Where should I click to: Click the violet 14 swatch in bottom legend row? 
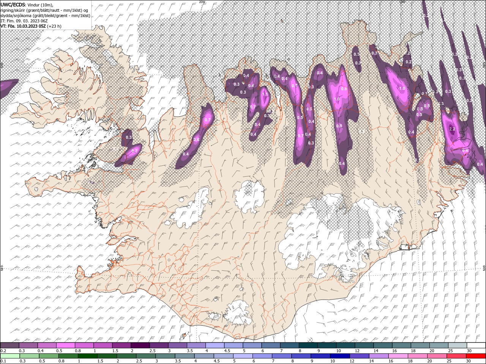378,356
